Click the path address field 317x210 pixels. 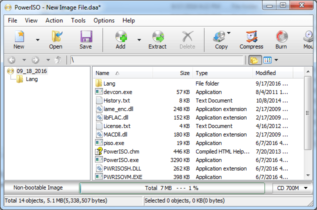tap(157, 60)
